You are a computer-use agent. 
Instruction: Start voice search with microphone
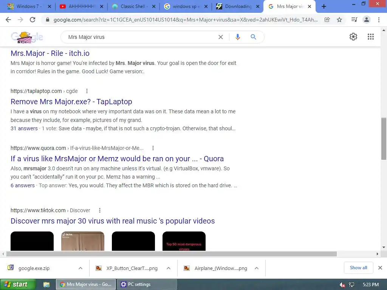point(237,37)
